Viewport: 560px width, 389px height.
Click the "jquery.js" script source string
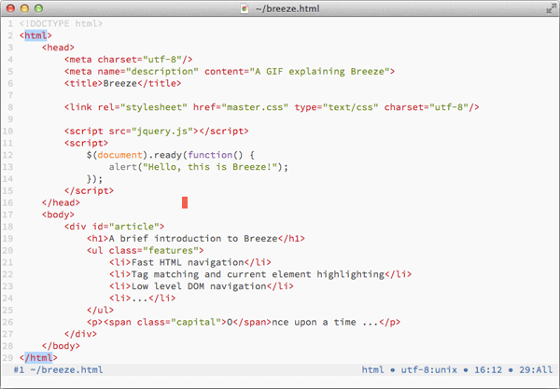[x=161, y=131]
